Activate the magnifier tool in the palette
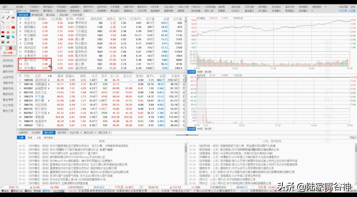 click(13, 37)
